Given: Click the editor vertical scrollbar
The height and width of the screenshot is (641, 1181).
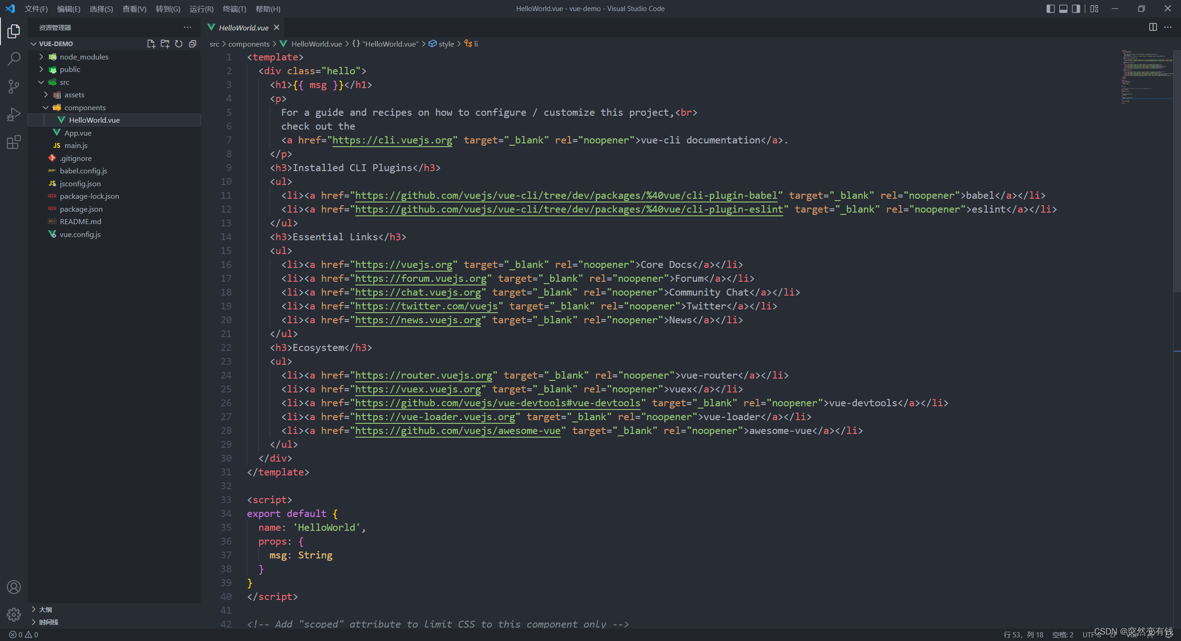Looking at the screenshot, I should 1177,171.
